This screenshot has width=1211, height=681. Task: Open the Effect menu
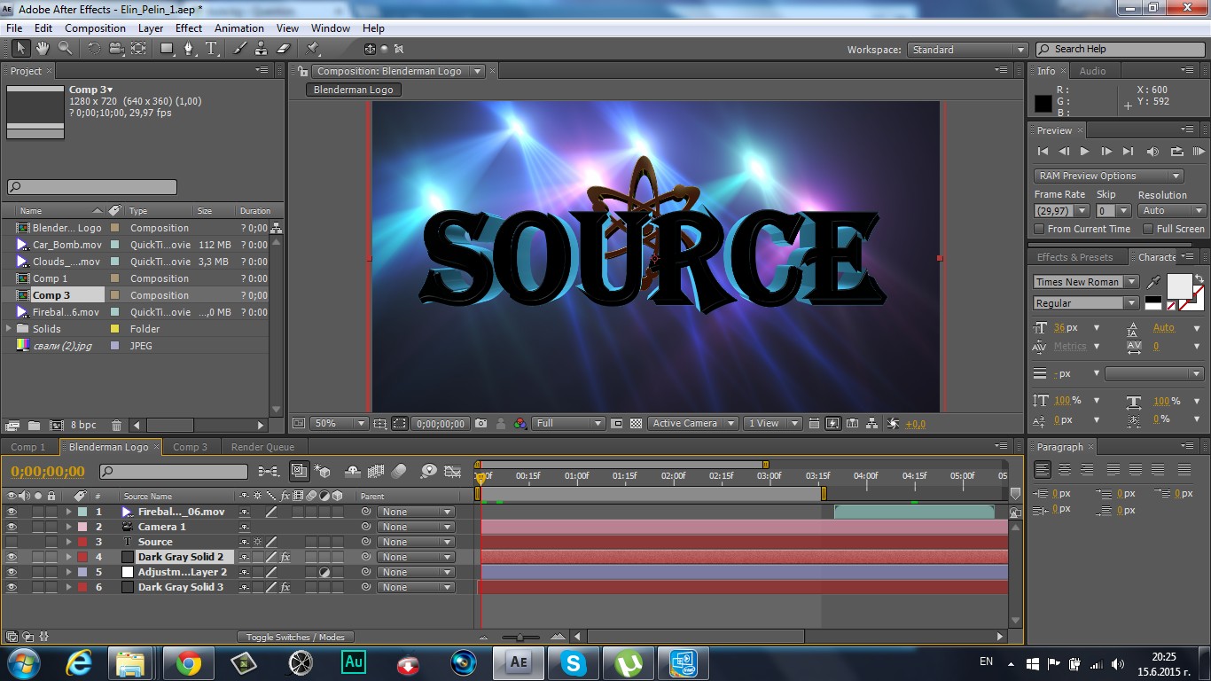pos(188,28)
